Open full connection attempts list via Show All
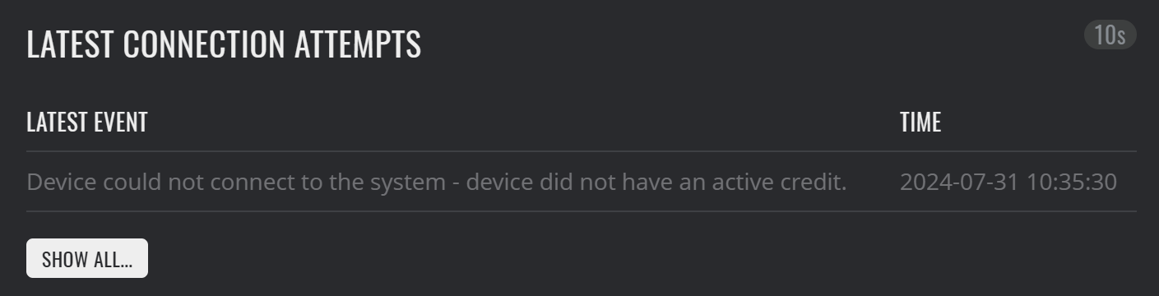Image resolution: width=1159 pixels, height=296 pixels. click(x=87, y=258)
